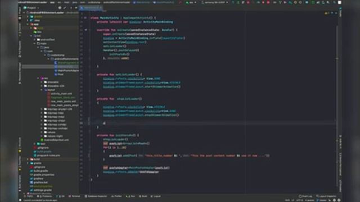Screen dimensions: 360x202
Task: Open the app run configuration dropdown
Action: [191, 2]
